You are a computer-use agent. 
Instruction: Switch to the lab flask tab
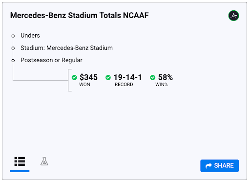click(x=44, y=161)
